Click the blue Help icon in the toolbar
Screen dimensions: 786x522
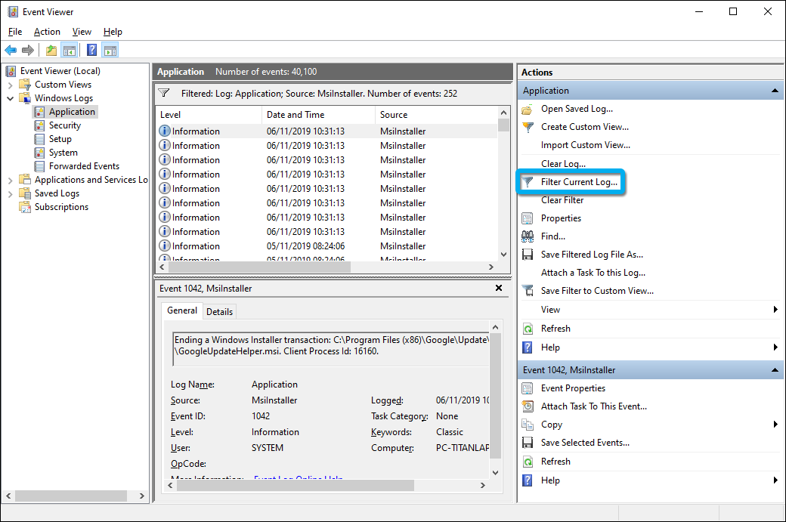click(91, 51)
